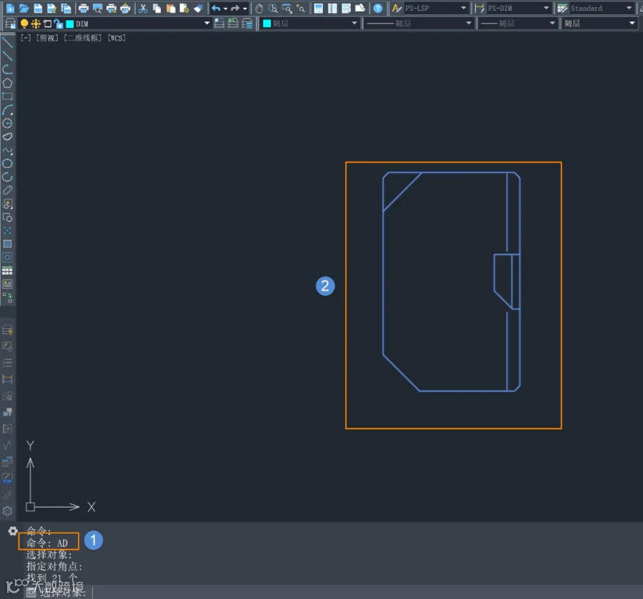Select the Circle tool
The width and height of the screenshot is (643, 599).
[x=7, y=123]
